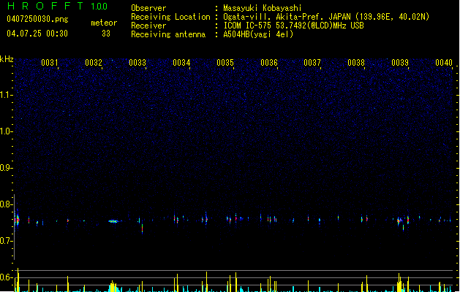
Task: Click the 0.9 frequency axis label
Action: [x=6, y=168]
